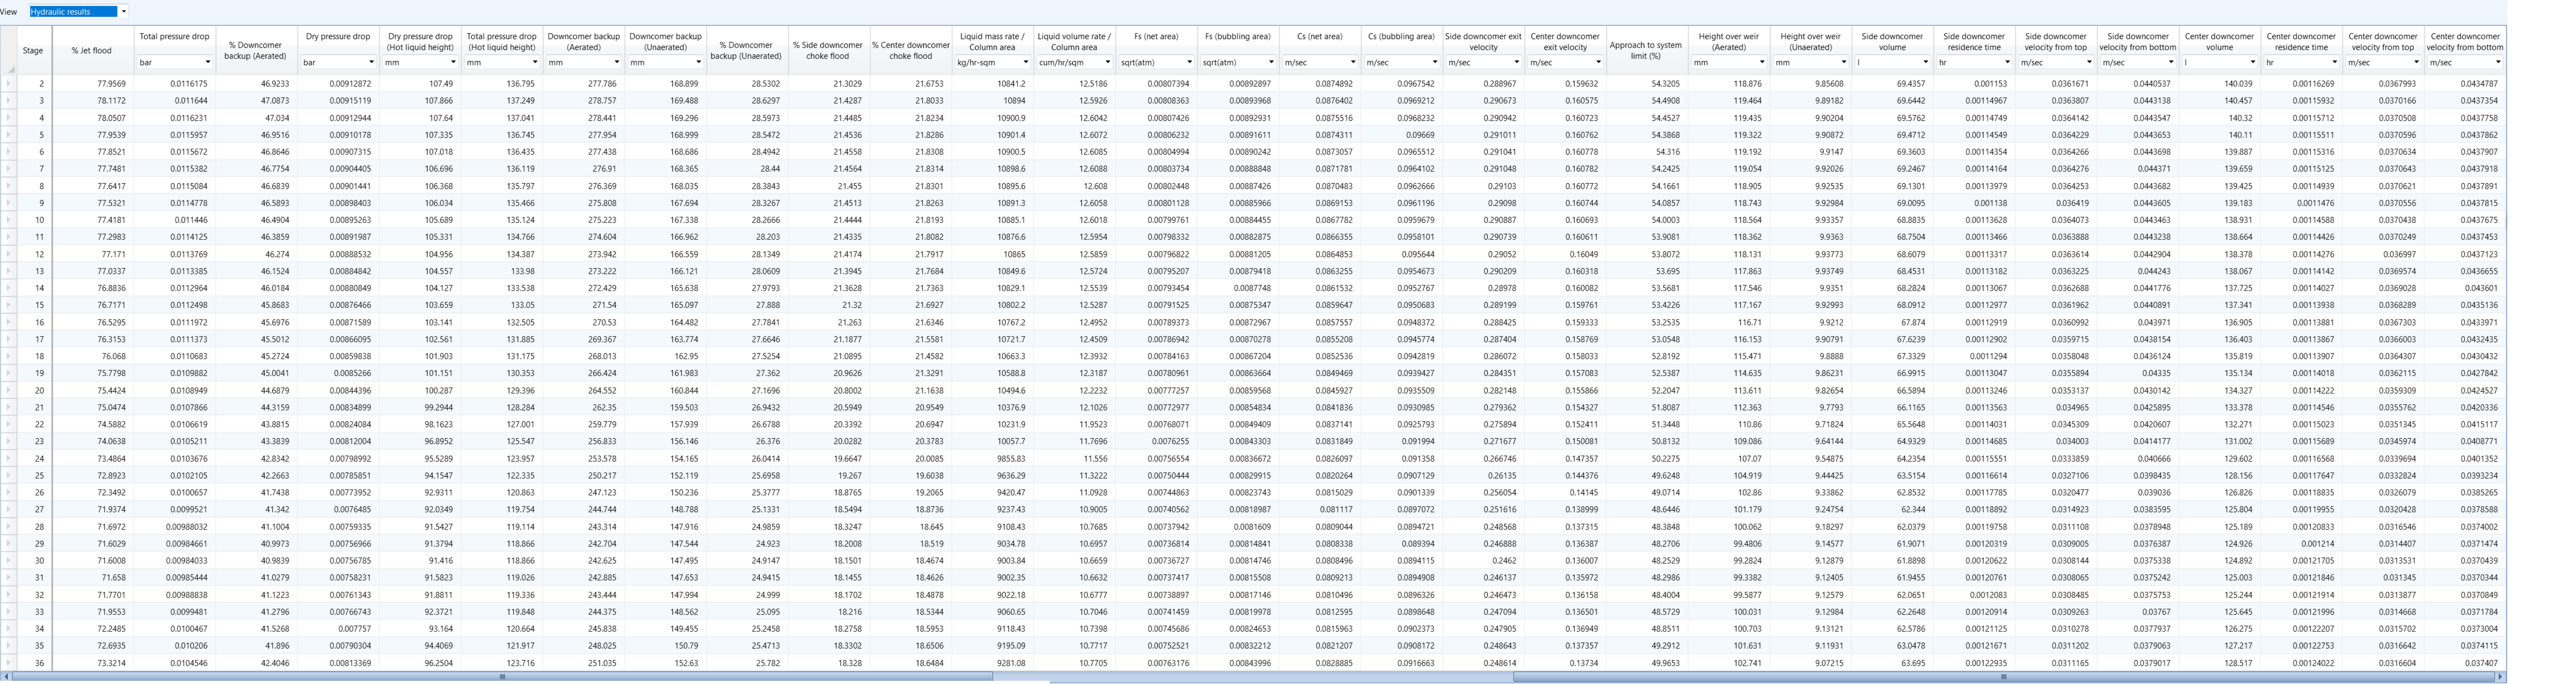Click the select-all corner triangle of the table
The width and height of the screenshot is (2576, 684).
(11, 69)
